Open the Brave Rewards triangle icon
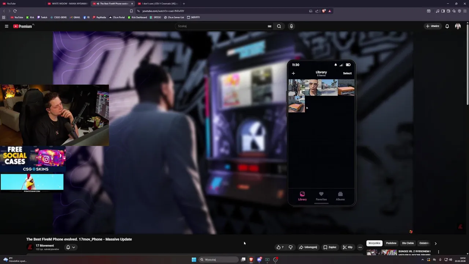The width and height of the screenshot is (469, 264). pos(329,11)
